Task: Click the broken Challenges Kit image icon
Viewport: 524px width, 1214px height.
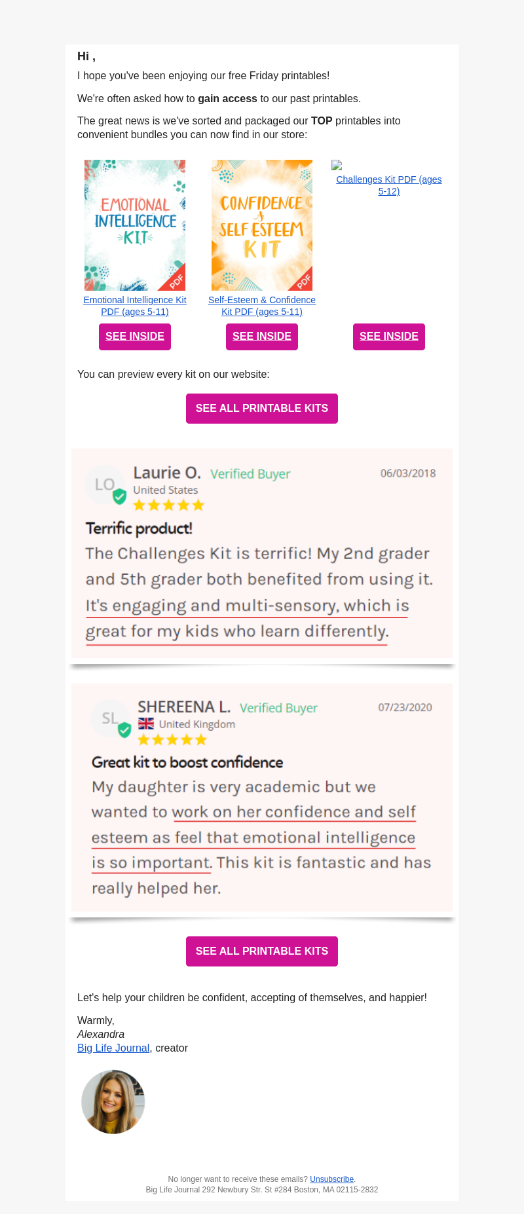Action: coord(337,165)
